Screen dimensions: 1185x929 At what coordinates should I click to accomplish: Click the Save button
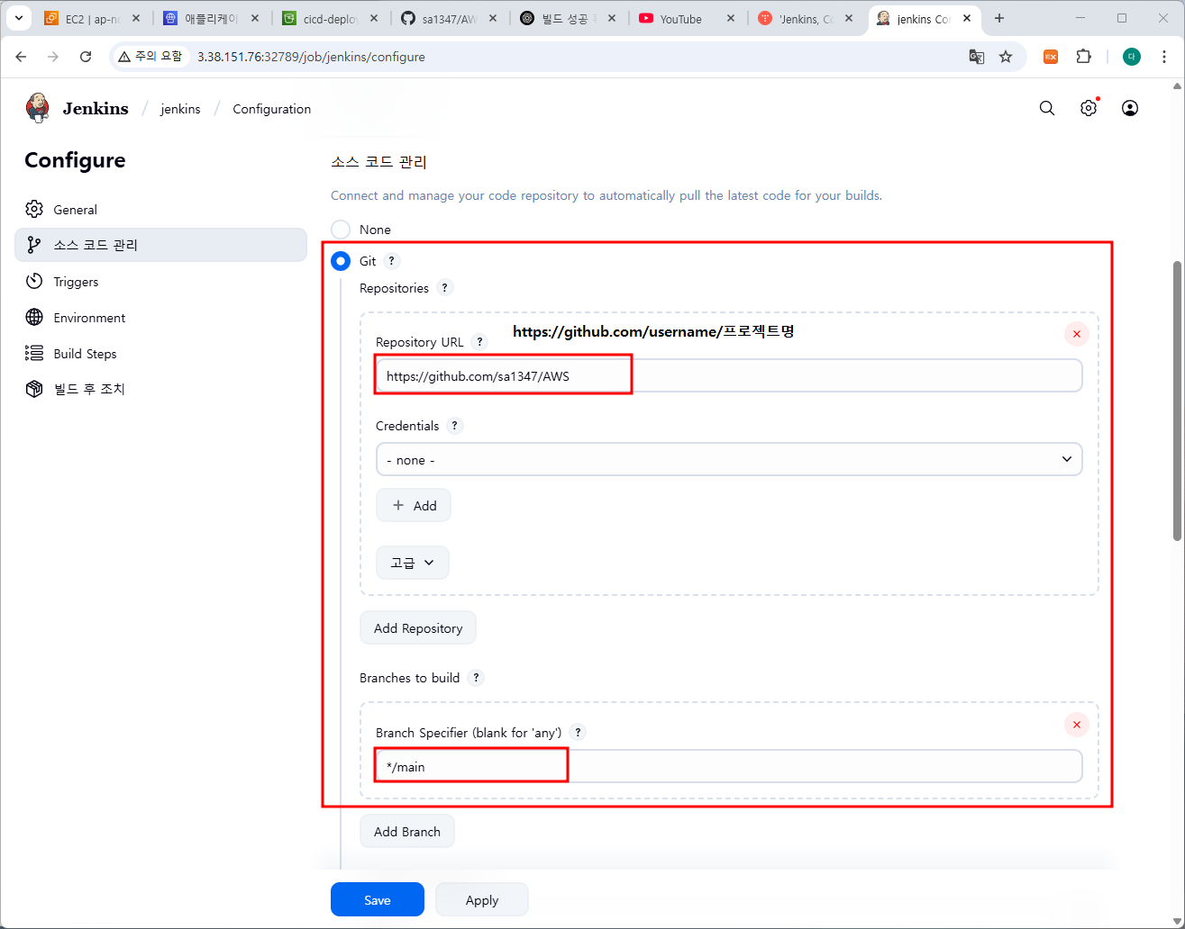click(378, 899)
